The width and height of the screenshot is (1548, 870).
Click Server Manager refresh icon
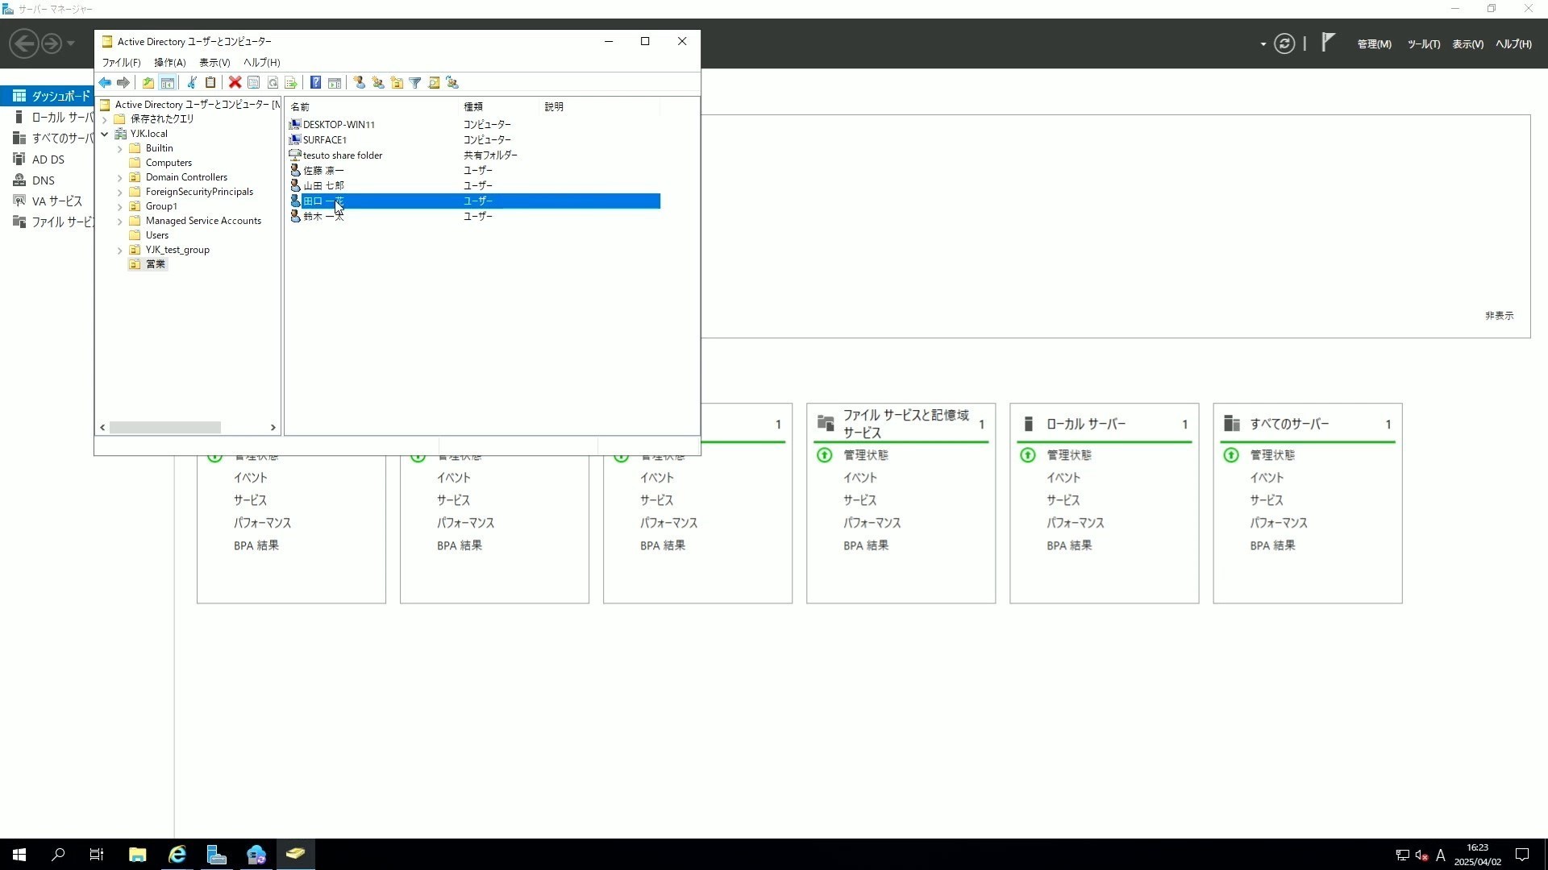[1284, 43]
